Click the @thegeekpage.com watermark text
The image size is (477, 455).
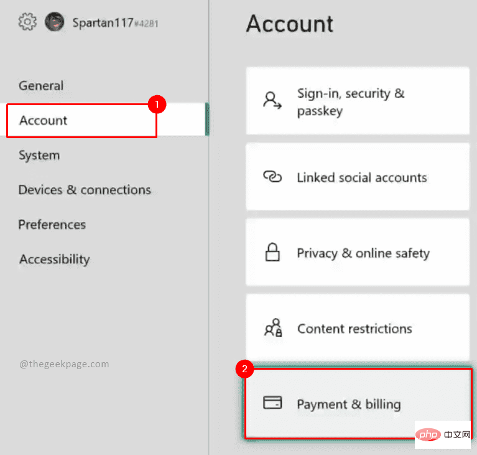coord(64,364)
